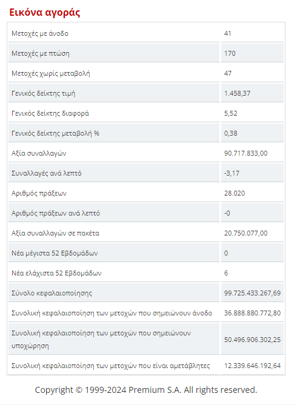The width and height of the screenshot is (297, 405).
Task: Click the 90.717.833,00 transactions value
Action: pyautogui.click(x=245, y=153)
